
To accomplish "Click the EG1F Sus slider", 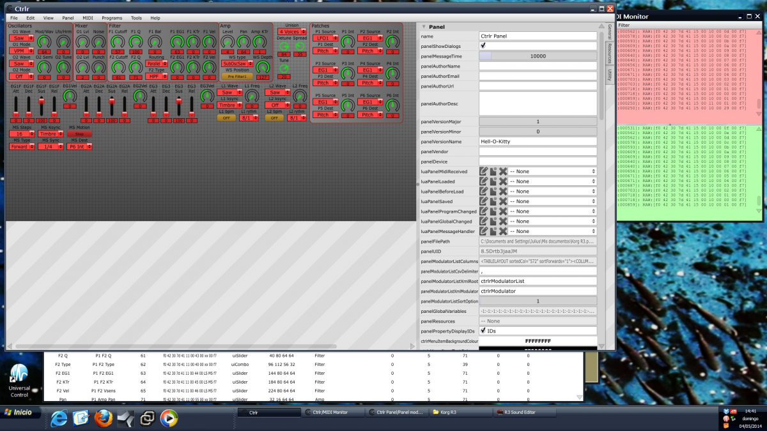I will pos(42,106).
